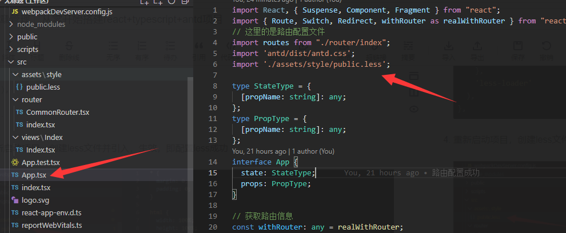
Task: Click "PropType" in the line 11 type declaration
Action: coord(272,118)
